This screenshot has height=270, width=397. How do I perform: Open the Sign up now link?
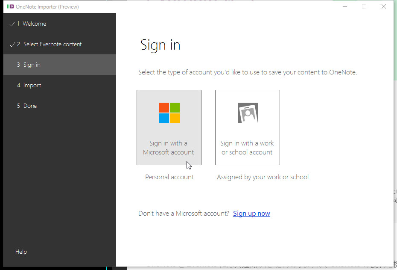(x=251, y=214)
